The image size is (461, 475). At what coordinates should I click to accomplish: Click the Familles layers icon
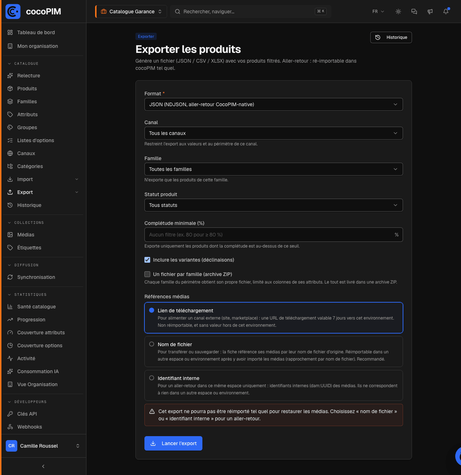tap(10, 101)
